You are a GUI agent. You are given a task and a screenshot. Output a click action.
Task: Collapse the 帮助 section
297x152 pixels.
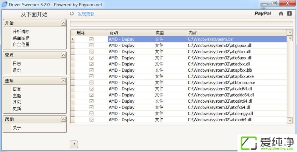click(63, 119)
